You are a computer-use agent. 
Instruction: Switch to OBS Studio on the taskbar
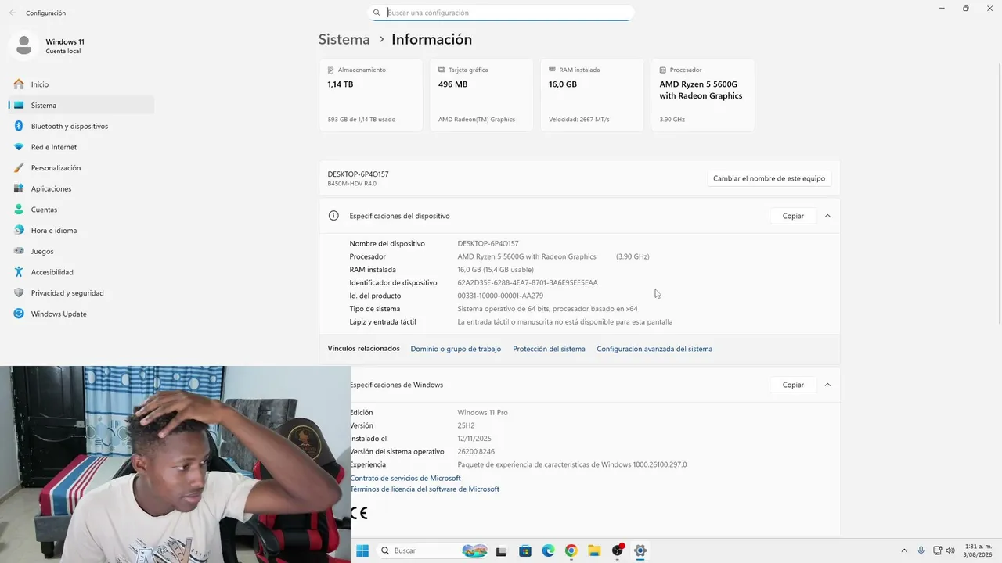click(x=618, y=550)
